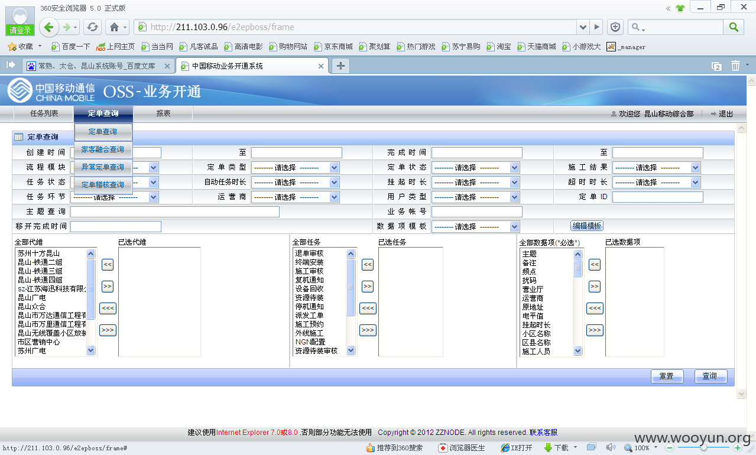The height and width of the screenshot is (455, 756).
Task: Click the green search magnifier button
Action: (734, 27)
